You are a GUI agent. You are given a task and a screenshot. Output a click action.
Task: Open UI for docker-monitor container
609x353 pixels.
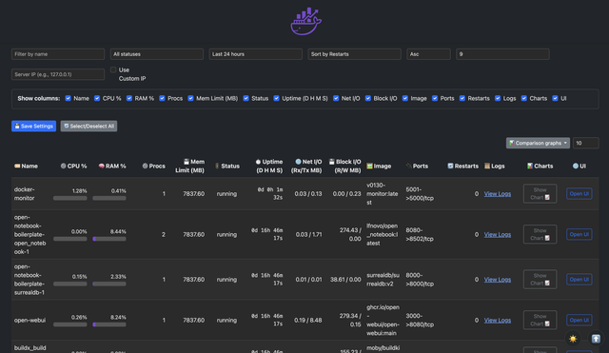580,193
